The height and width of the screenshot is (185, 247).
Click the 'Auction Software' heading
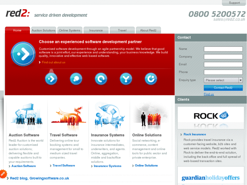(x=24, y=135)
